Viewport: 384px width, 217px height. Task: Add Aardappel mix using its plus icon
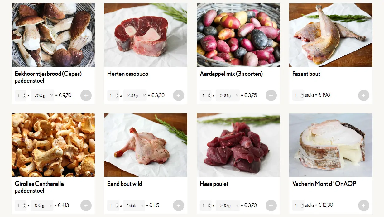[x=271, y=95]
